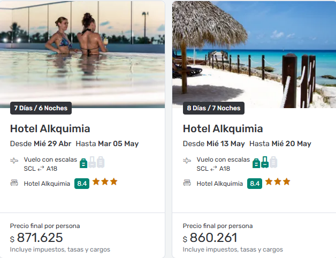Screen dimensions: 336x258
Task: Select the package priced at $860.261
Action: (212, 238)
